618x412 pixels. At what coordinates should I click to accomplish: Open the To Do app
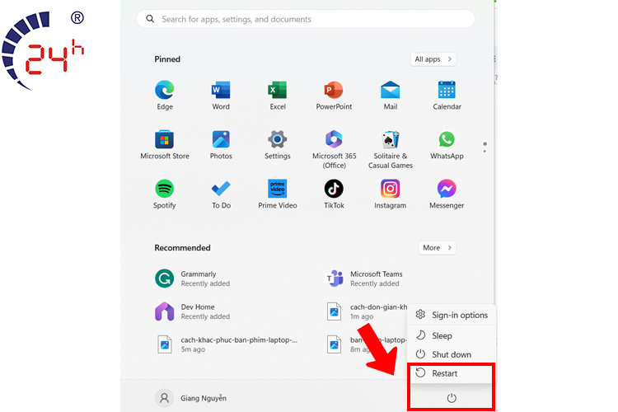tap(221, 194)
